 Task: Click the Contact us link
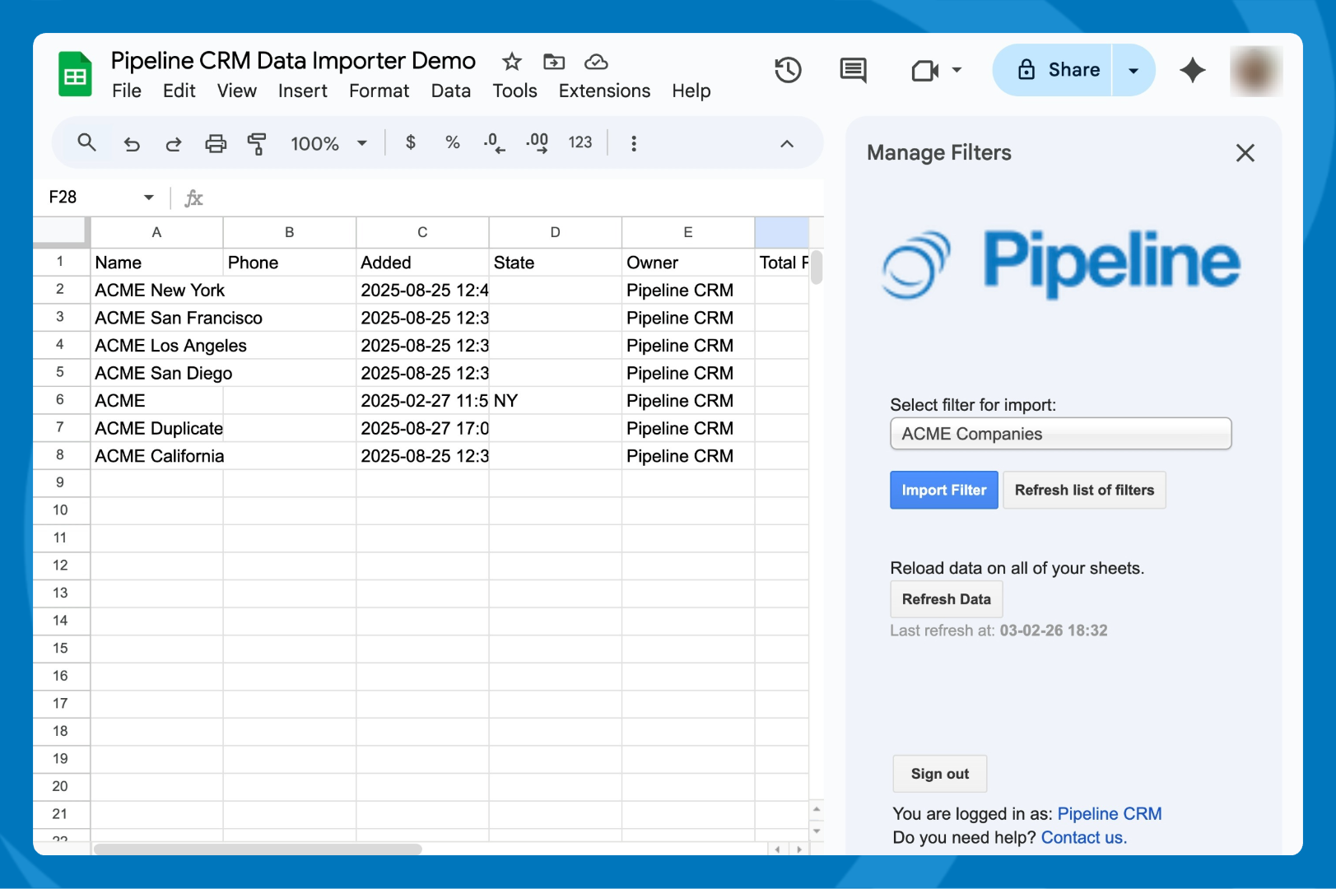tap(1083, 837)
